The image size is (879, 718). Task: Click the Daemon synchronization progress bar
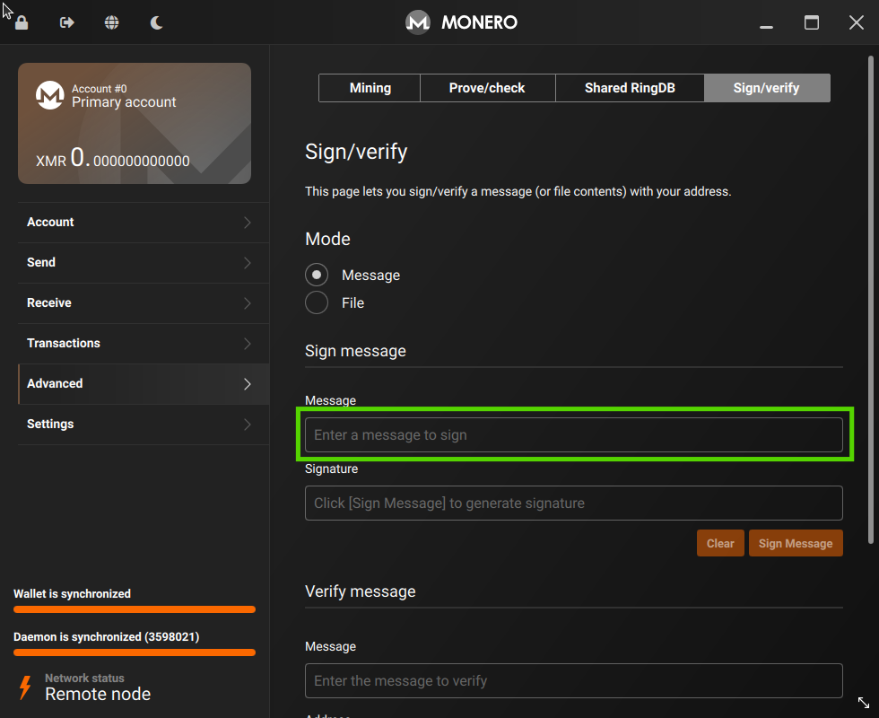(134, 652)
